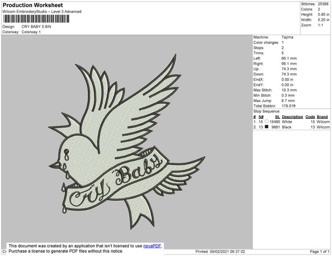Select stitch count '9881' in Black row
The image size is (332, 256).
pos(276,127)
